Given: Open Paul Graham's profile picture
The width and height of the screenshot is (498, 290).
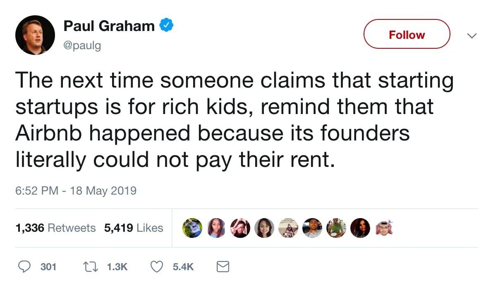Looking at the screenshot, I should click(x=35, y=35).
